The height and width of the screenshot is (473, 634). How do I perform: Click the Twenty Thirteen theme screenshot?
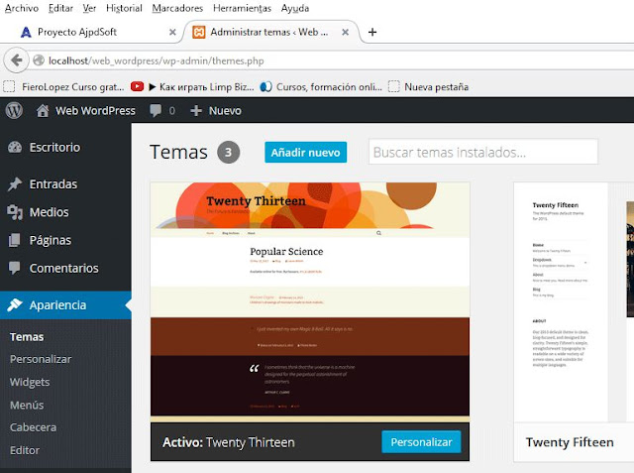[310, 301]
